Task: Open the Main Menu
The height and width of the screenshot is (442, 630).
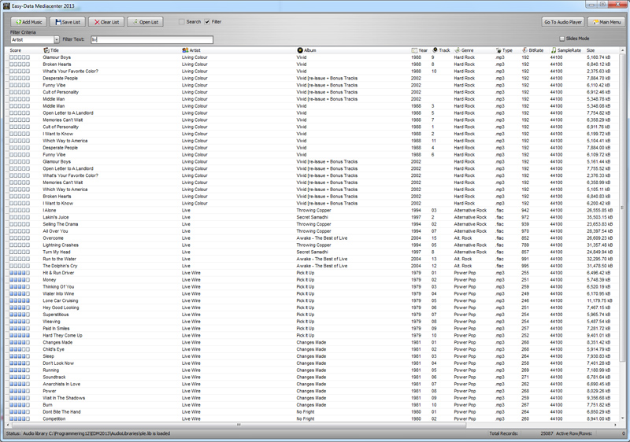Action: (x=606, y=22)
